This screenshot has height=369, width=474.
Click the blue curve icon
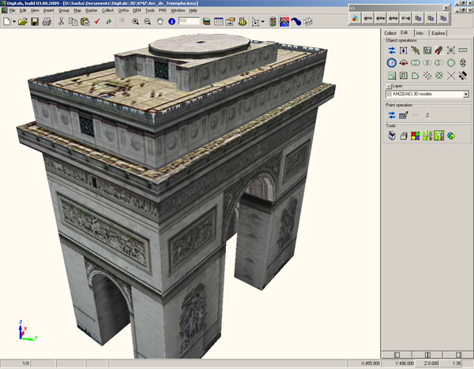click(x=296, y=22)
